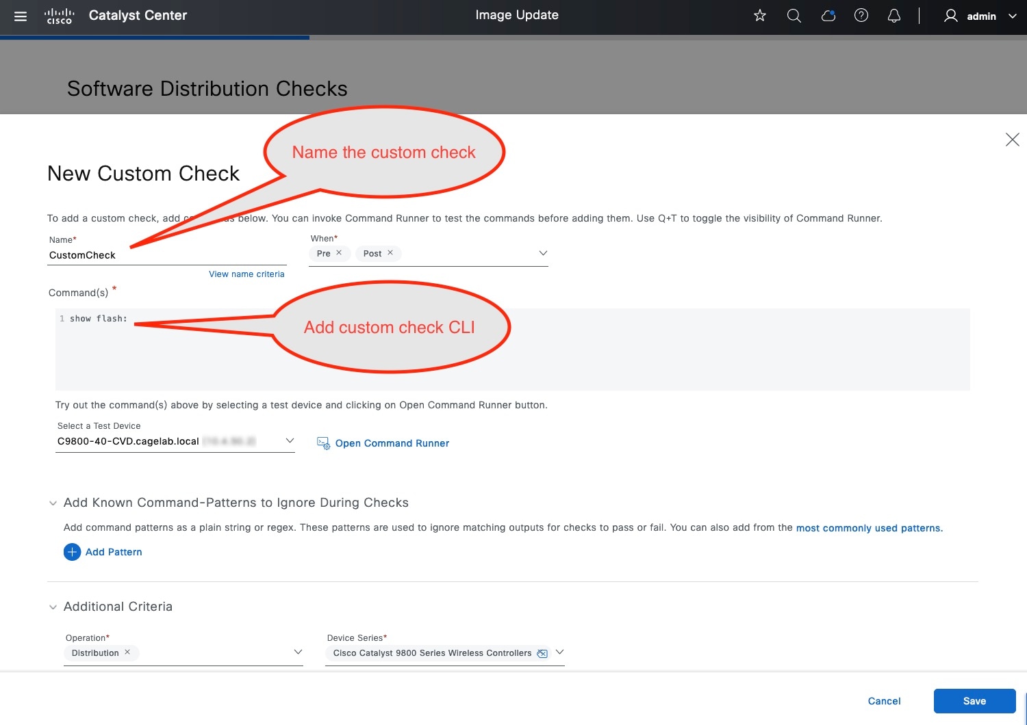Image resolution: width=1027 pixels, height=725 pixels.
Task: Click the favorites star icon
Action: tap(760, 16)
